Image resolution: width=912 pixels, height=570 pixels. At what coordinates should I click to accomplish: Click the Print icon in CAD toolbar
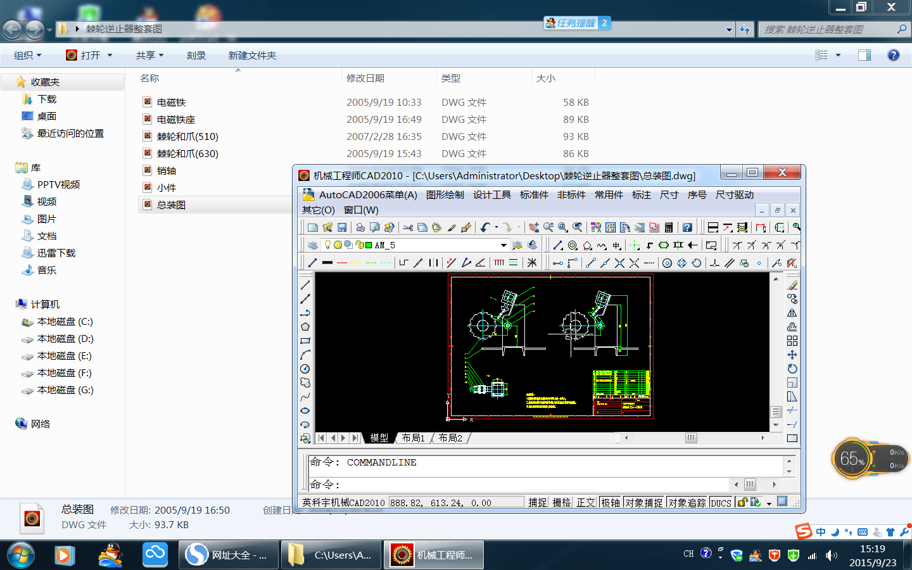(x=360, y=227)
